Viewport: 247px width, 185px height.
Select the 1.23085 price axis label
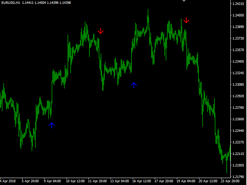coord(238,84)
